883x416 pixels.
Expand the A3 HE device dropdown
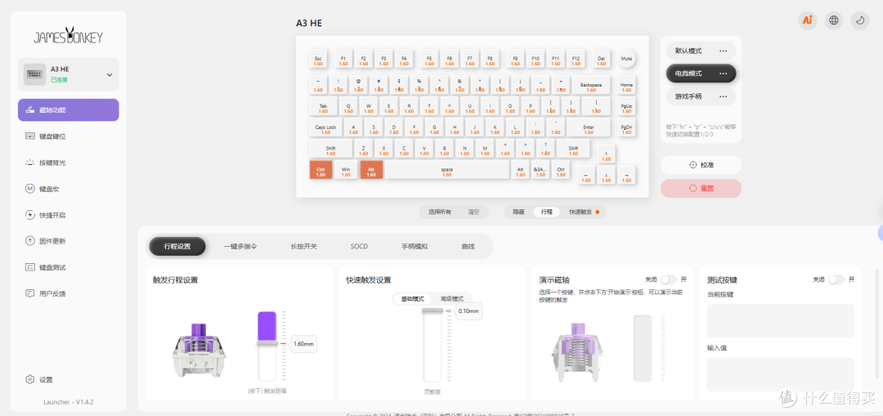pyautogui.click(x=110, y=75)
